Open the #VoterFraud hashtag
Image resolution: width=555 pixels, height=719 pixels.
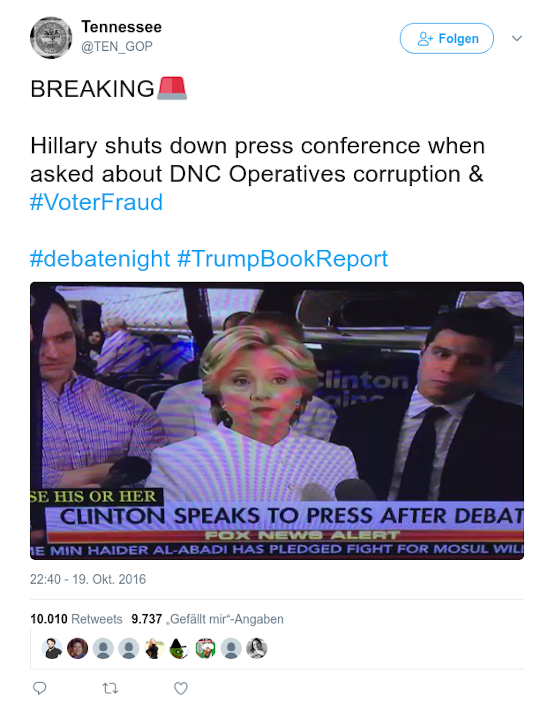point(96,202)
